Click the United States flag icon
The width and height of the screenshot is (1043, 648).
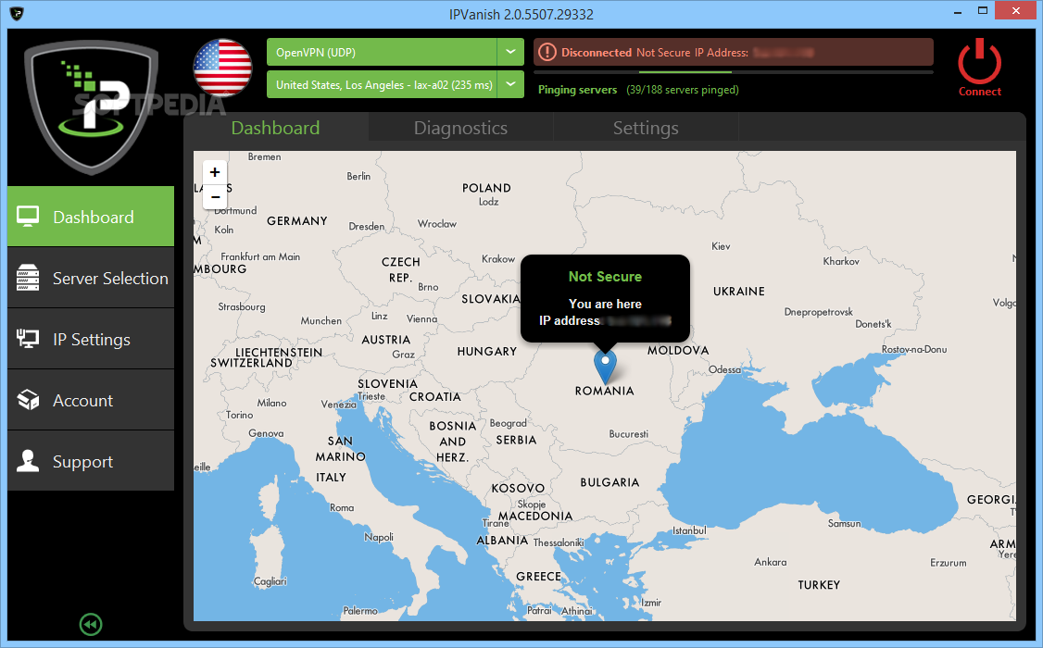click(223, 68)
